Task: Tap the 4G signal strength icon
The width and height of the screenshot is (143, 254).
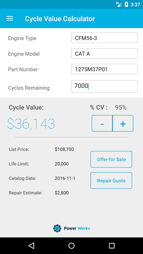Action: [119, 4]
